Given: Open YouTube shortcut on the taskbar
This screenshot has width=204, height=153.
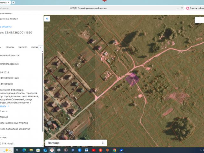Looking at the screenshot, I should click(x=93, y=150).
